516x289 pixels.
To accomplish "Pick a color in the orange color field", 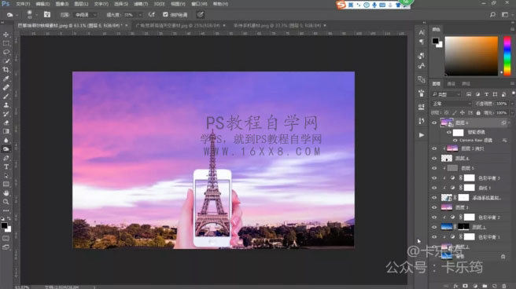I will (x=471, y=57).
